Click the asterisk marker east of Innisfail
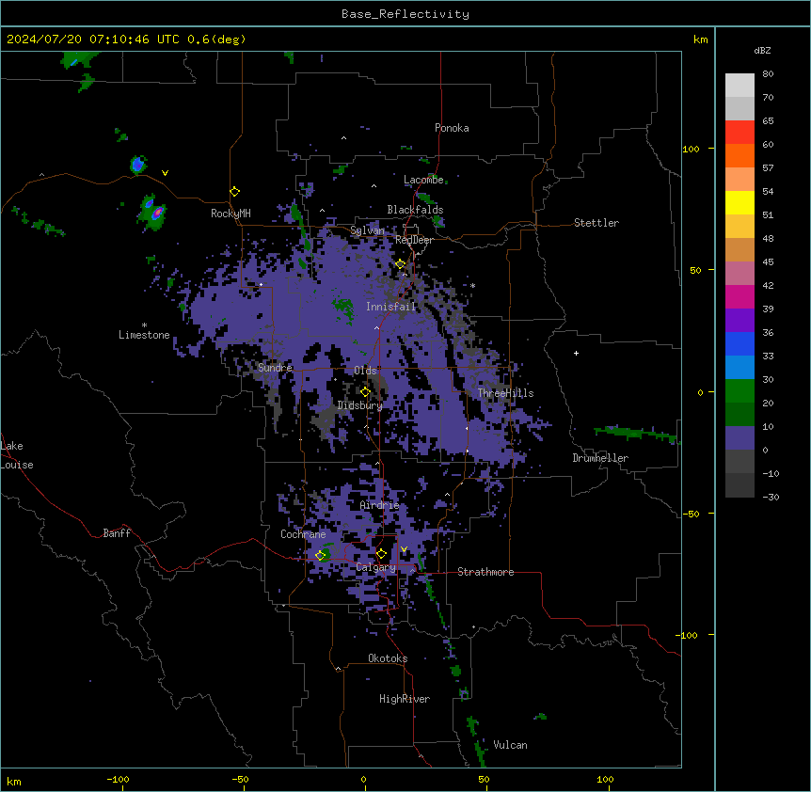The width and height of the screenshot is (811, 792). pos(472,285)
